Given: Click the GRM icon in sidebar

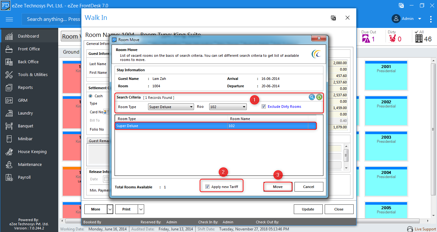Looking at the screenshot, I should pos(9,100).
